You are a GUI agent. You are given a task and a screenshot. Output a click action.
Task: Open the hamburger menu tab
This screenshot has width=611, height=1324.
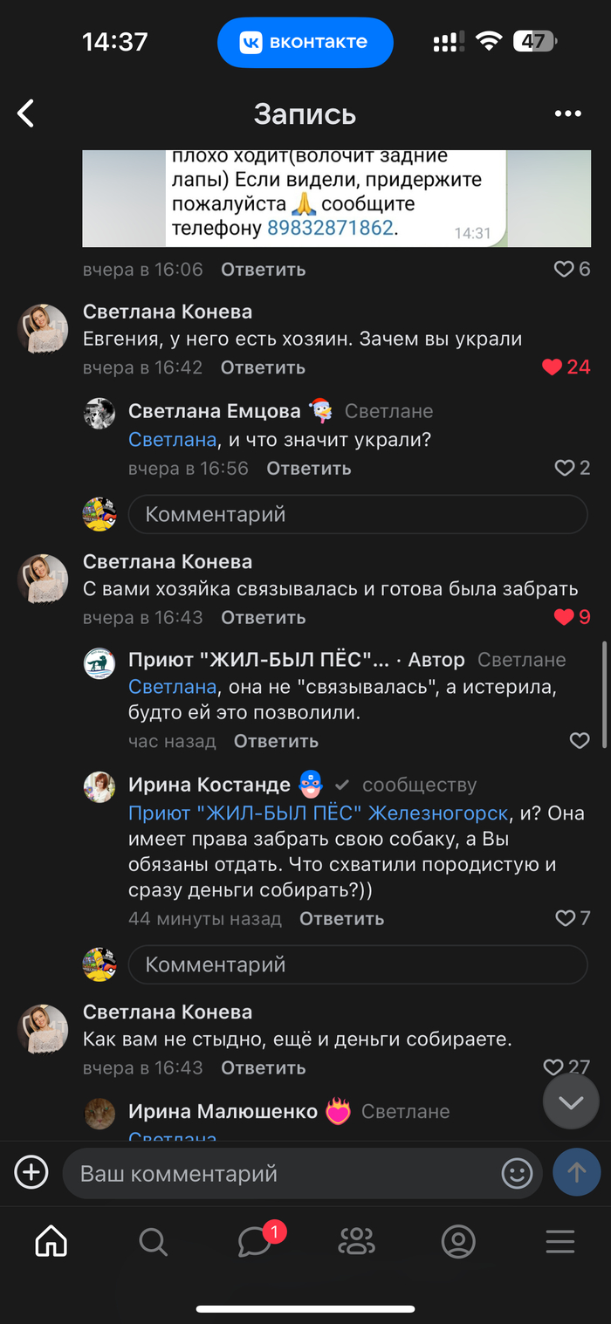pyautogui.click(x=560, y=1241)
